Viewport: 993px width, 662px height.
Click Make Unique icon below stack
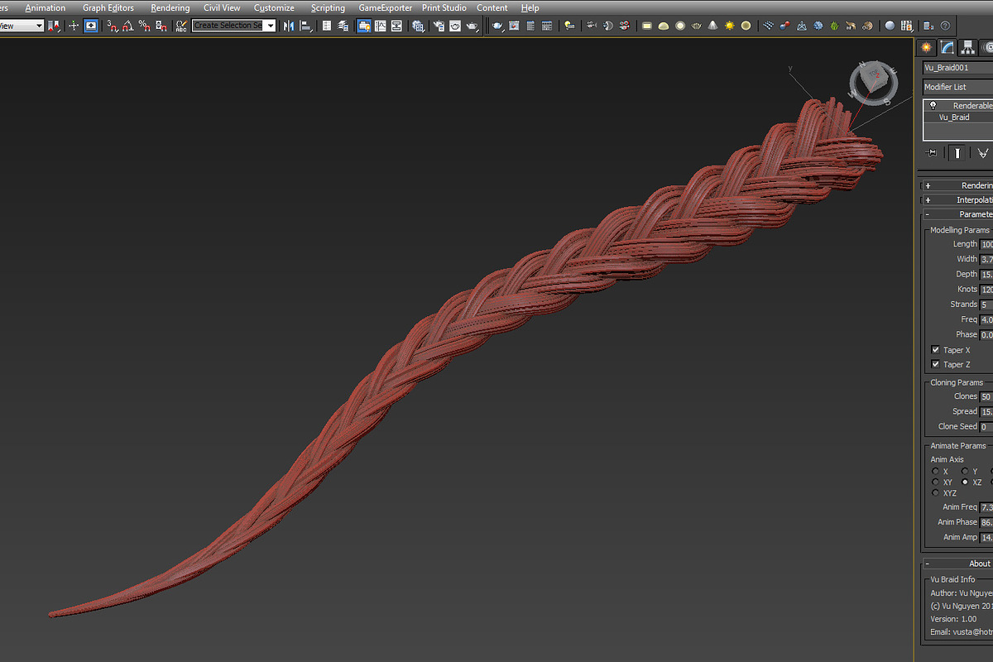click(x=982, y=153)
